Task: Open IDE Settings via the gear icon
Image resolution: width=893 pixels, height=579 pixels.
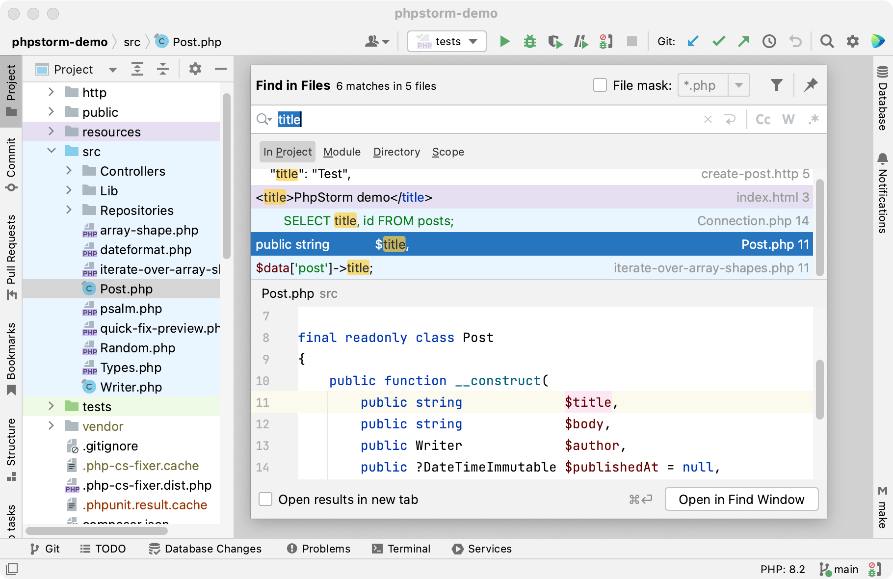Action: pyautogui.click(x=853, y=41)
